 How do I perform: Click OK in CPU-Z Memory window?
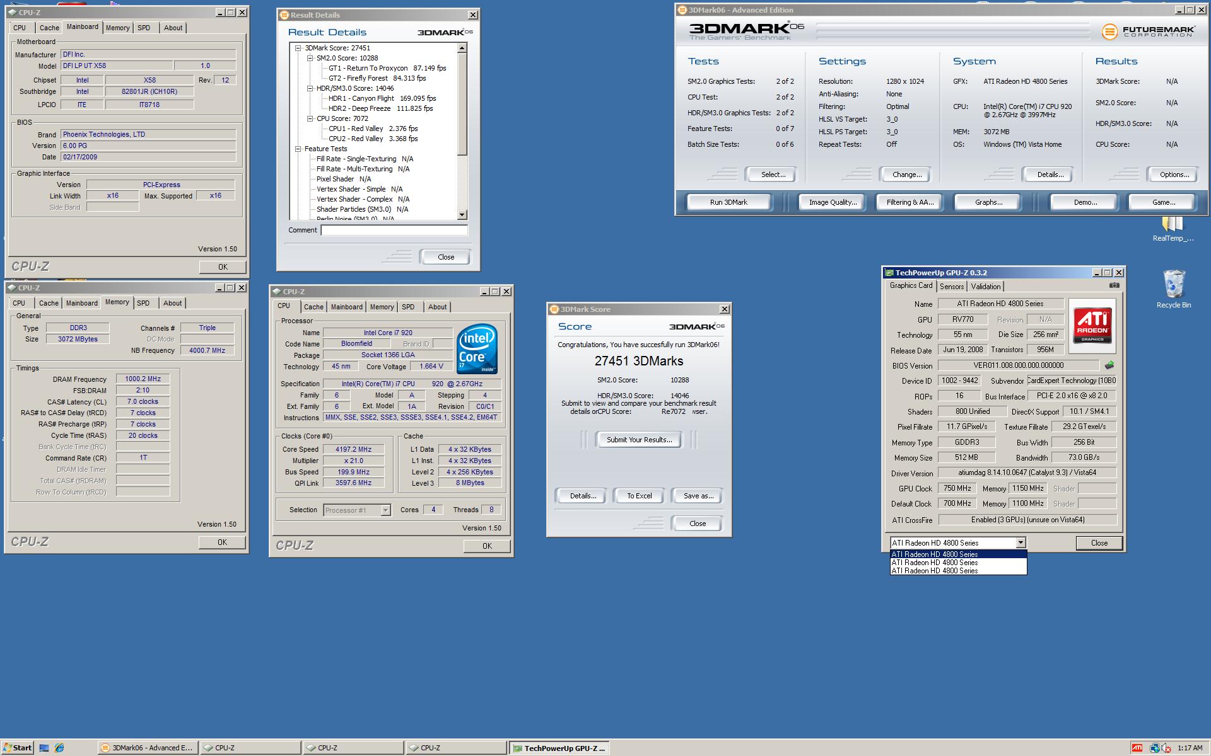(x=222, y=542)
